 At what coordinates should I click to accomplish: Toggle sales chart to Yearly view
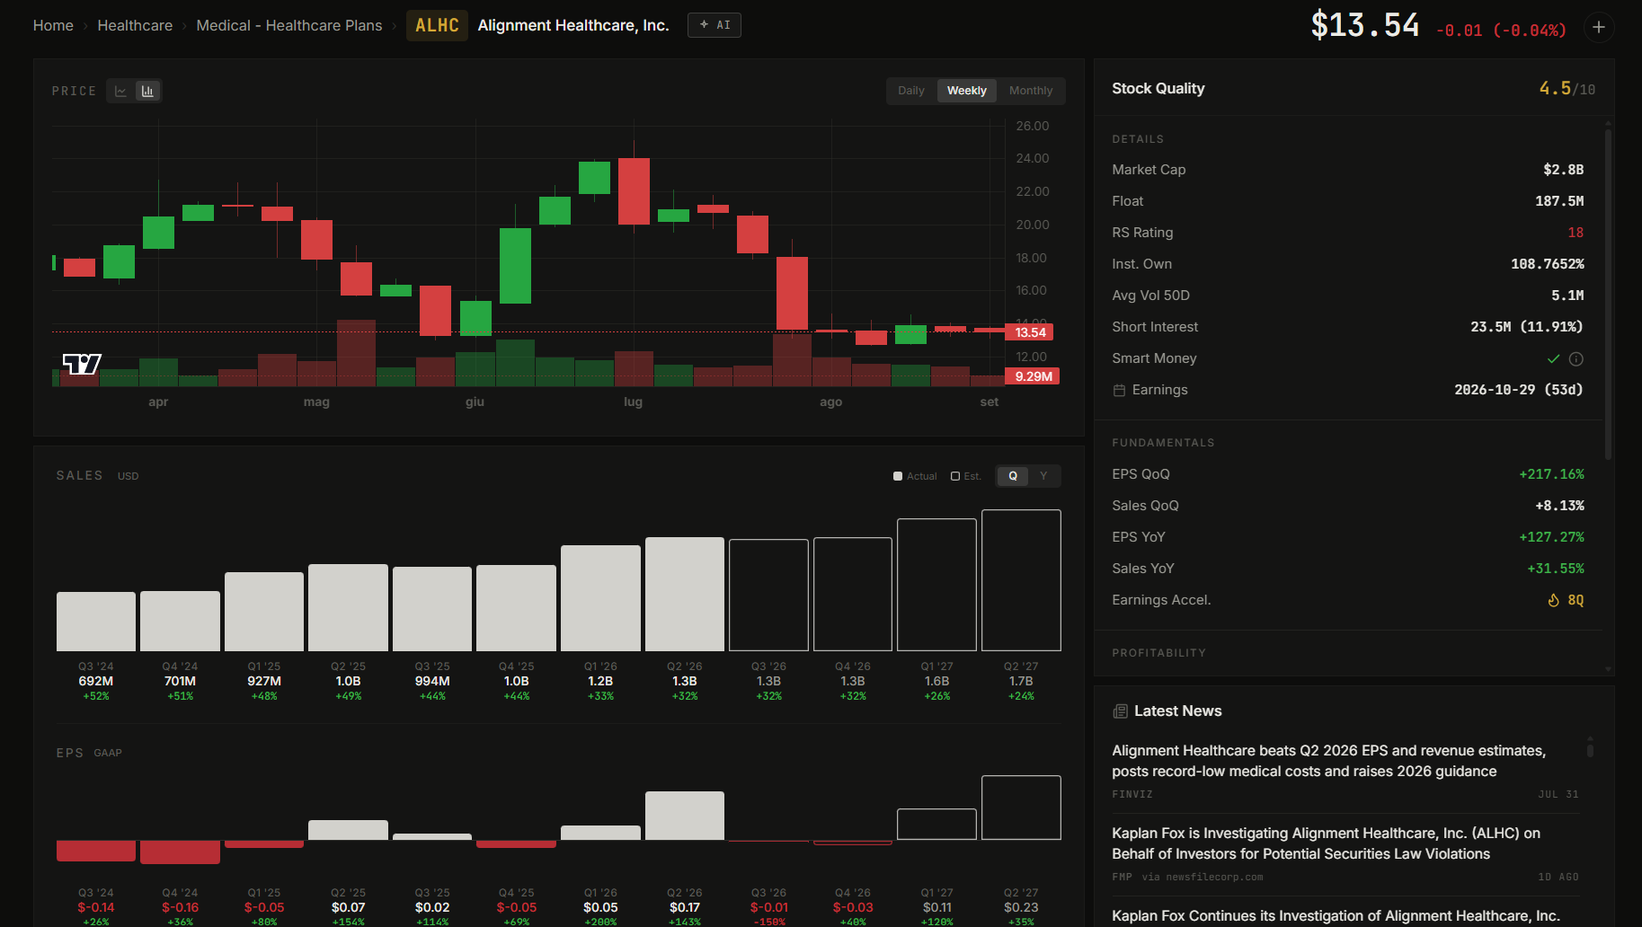1043,476
